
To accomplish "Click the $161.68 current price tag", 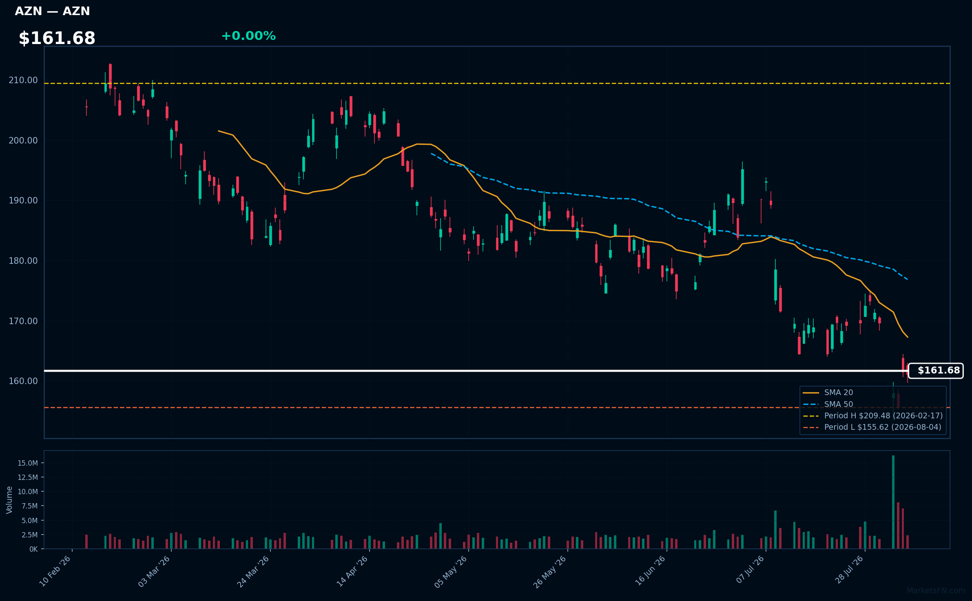I will pos(936,371).
